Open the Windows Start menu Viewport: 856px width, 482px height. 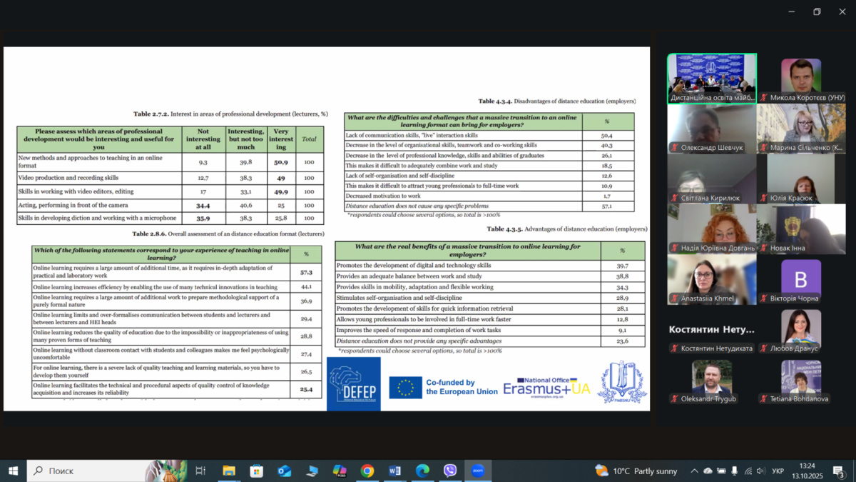pos(13,471)
